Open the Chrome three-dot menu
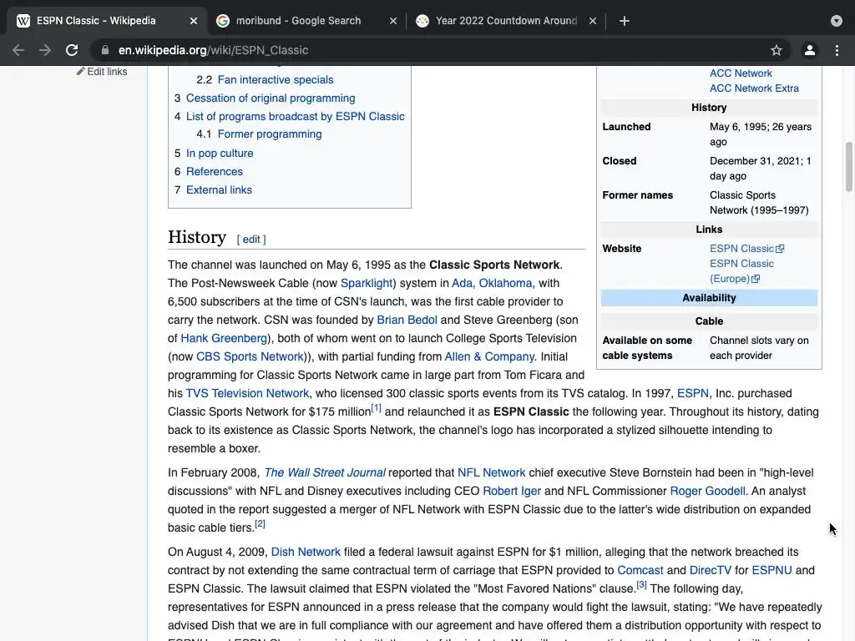Image resolution: width=855 pixels, height=641 pixels. pyautogui.click(x=837, y=50)
